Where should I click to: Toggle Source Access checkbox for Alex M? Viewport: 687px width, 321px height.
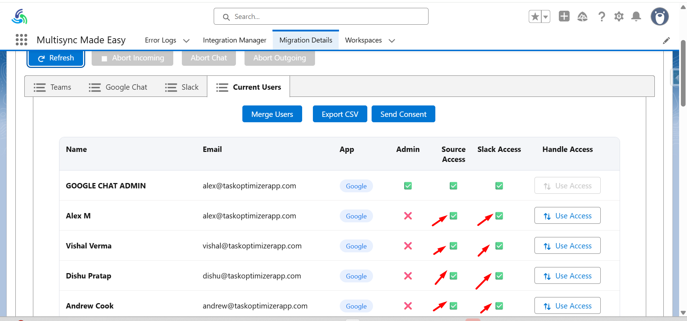click(454, 216)
